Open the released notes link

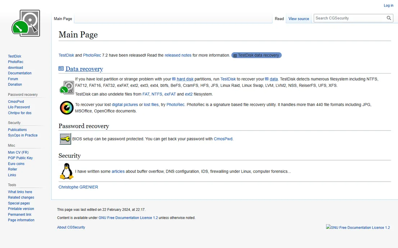[x=178, y=55]
